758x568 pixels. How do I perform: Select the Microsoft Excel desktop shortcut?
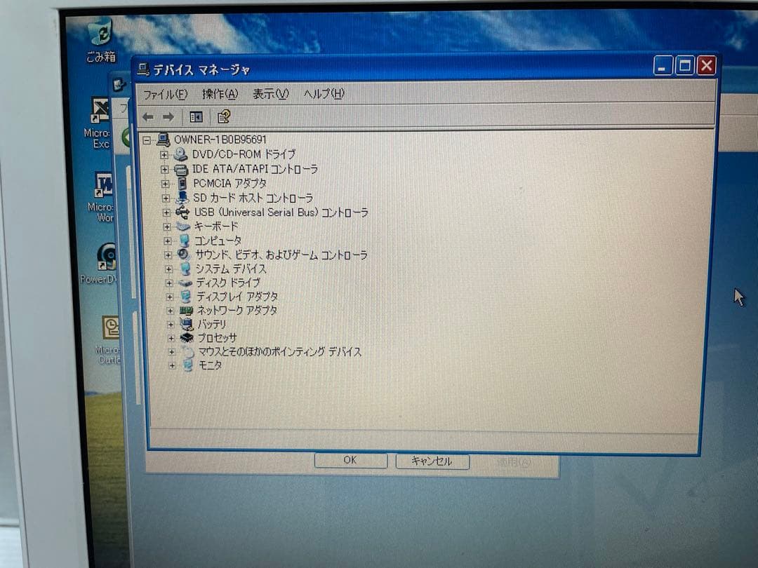tap(98, 123)
